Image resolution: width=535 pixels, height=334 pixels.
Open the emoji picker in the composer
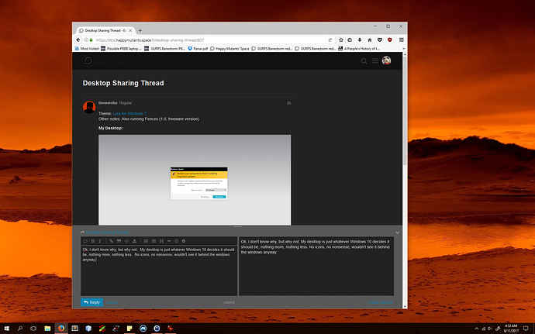177,241
